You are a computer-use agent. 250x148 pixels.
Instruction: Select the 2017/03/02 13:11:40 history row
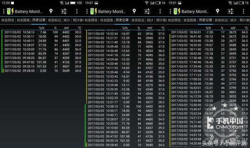pyautogui.click(x=125, y=93)
